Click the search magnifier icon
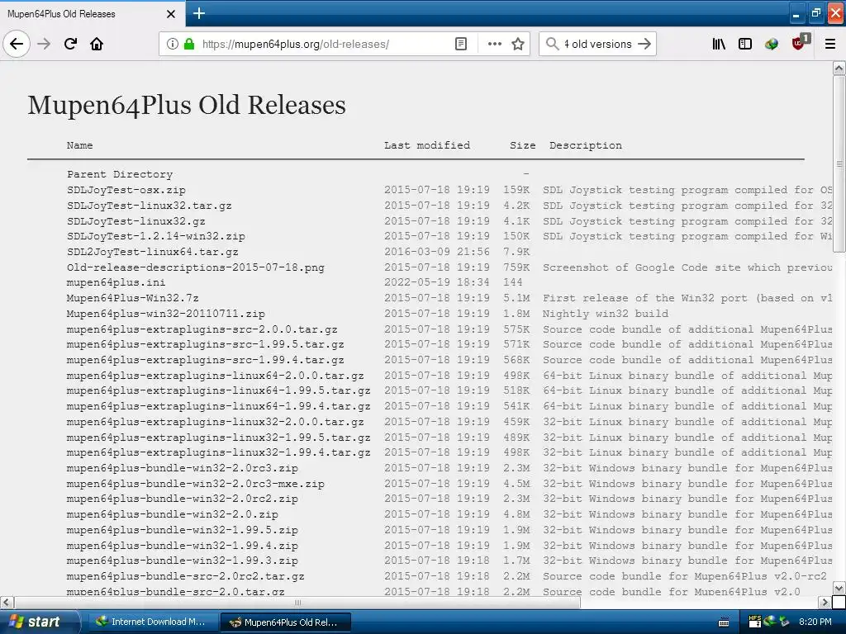This screenshot has width=846, height=634. click(552, 44)
